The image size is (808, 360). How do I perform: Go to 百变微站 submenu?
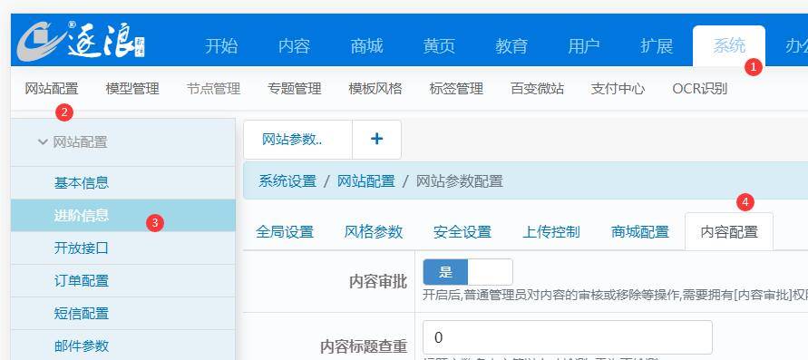click(x=537, y=89)
